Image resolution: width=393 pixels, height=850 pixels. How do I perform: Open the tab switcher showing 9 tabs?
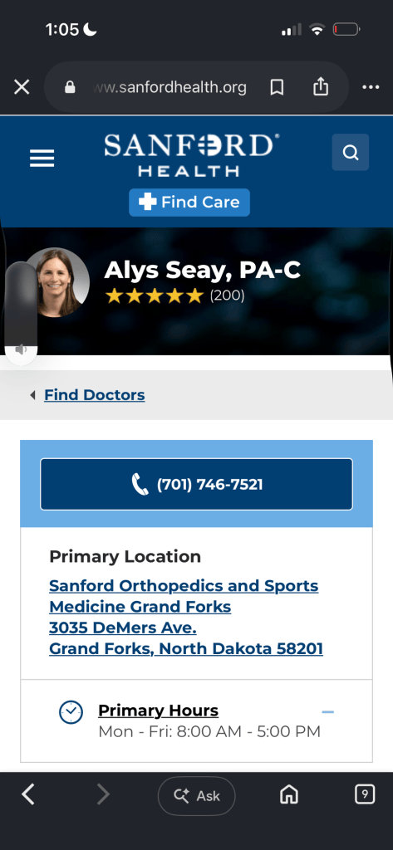click(x=365, y=794)
